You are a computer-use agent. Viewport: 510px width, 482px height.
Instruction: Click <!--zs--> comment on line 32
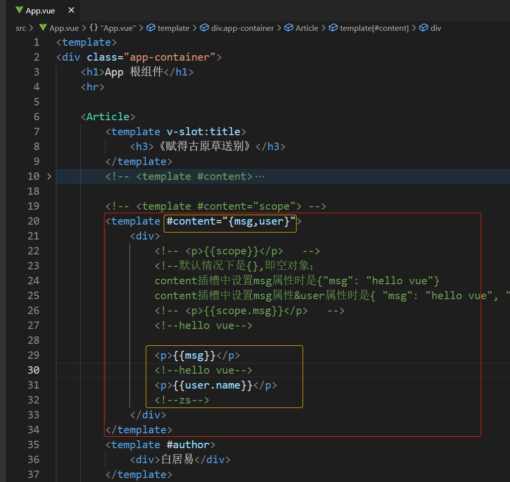tap(182, 400)
